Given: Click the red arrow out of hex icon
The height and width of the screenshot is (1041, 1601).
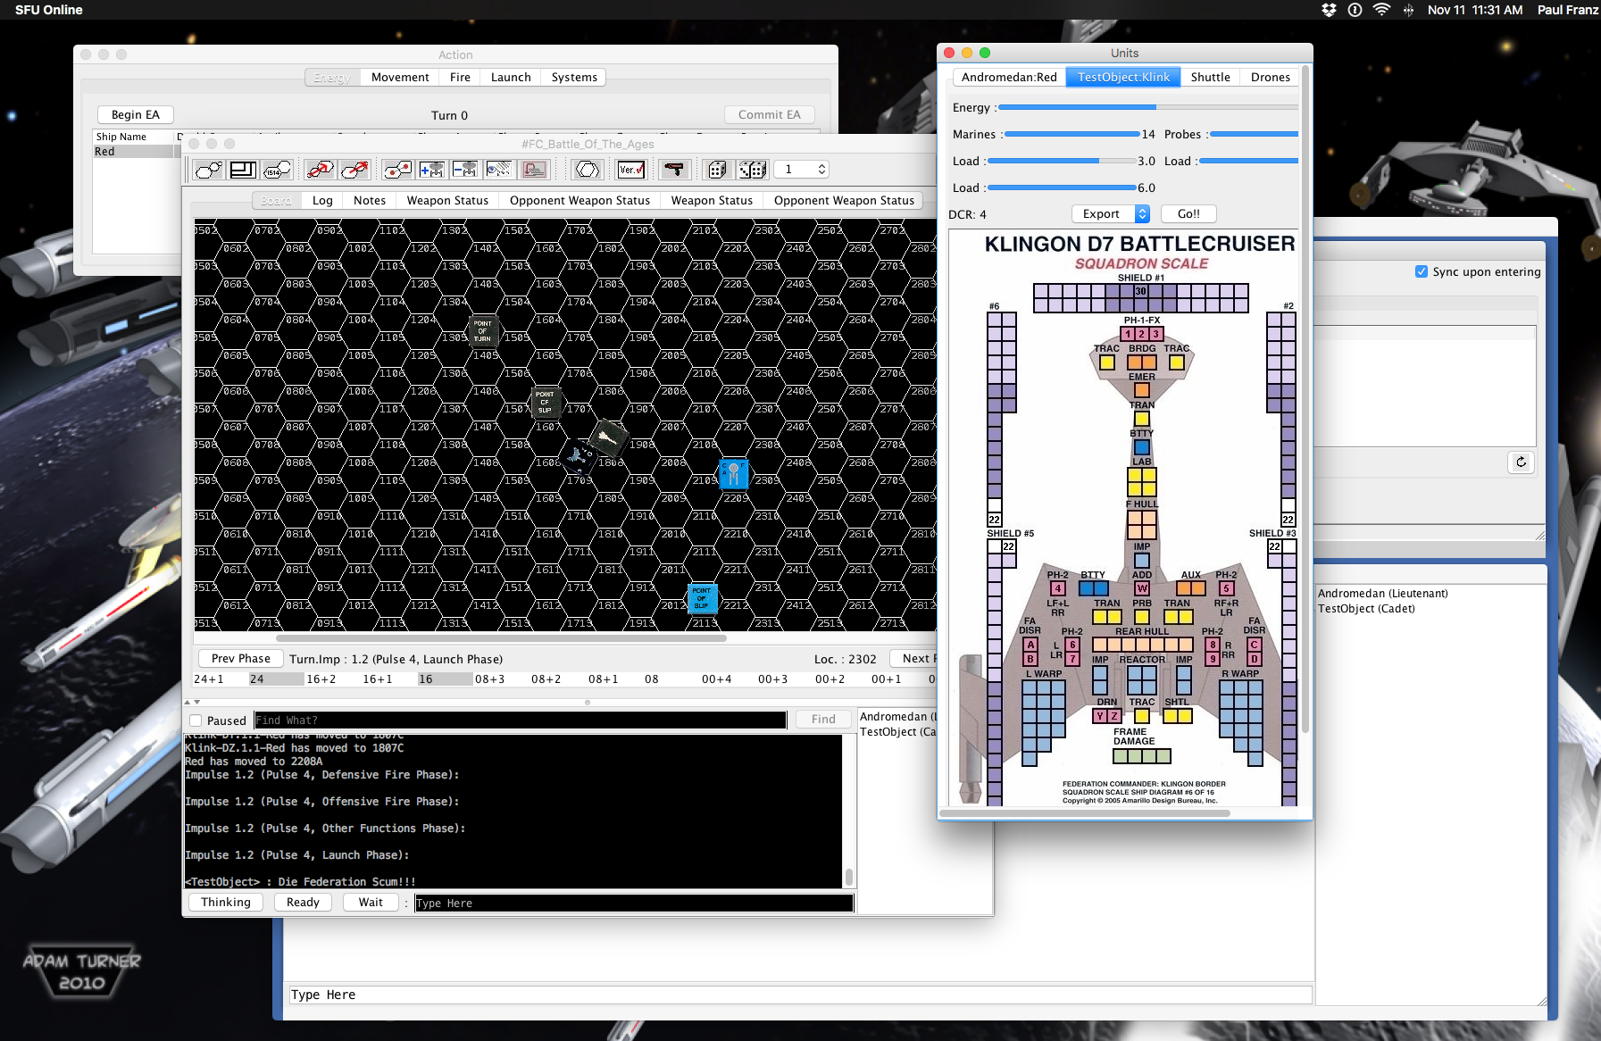Looking at the screenshot, I should click(x=354, y=170).
